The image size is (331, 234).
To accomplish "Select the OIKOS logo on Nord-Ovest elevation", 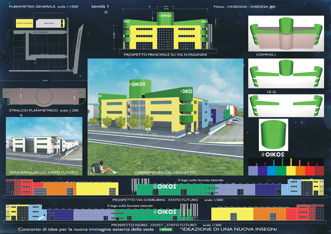I will pos(165,212).
